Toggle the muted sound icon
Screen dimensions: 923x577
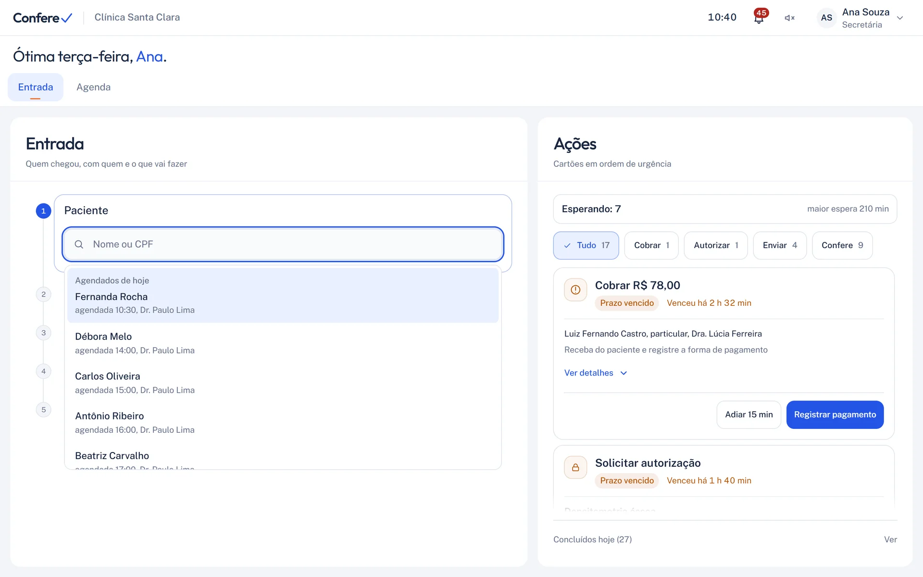tap(789, 18)
